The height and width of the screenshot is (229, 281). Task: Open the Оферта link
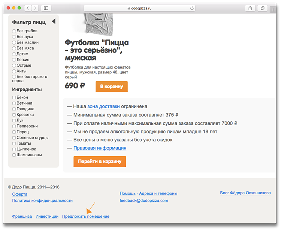(x=20, y=194)
